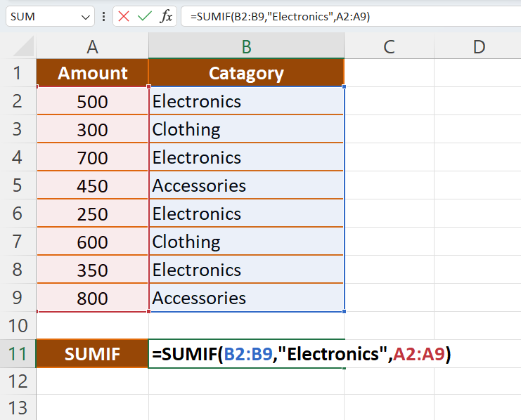Click the Amount header cell

92,73
